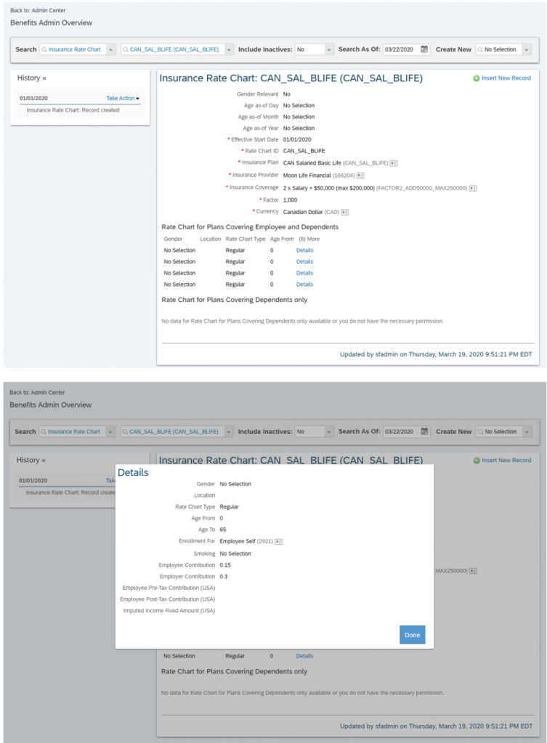Click magnifier in Create New box, undimmed page
The image size is (547, 743).
coord(480,49)
